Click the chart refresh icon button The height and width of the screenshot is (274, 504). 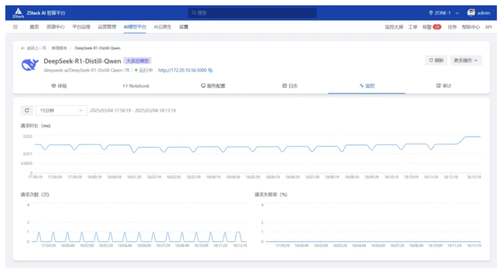click(x=27, y=110)
